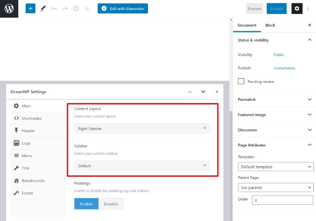Screen dimensions: 316x221
Task: Open the Content Layout dropdown
Action: (x=142, y=128)
